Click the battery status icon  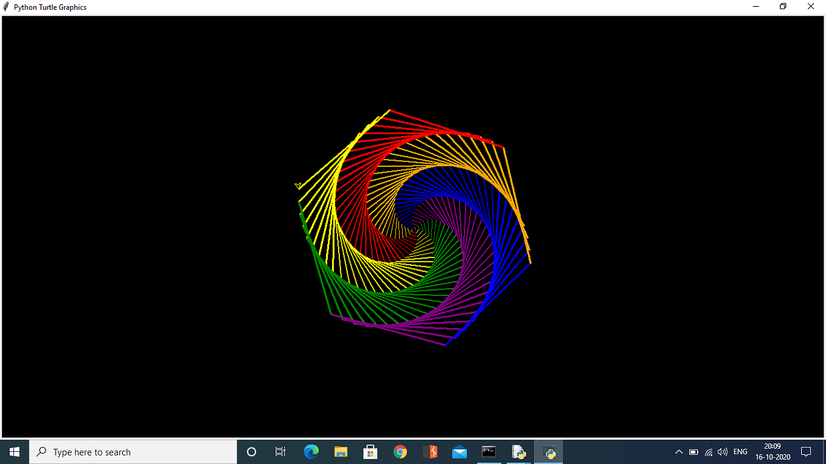[x=693, y=452]
